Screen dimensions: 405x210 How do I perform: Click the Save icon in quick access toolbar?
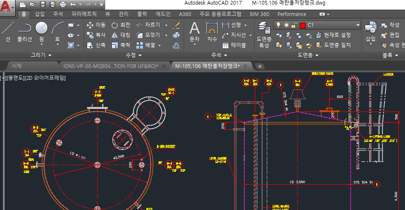pos(42,5)
